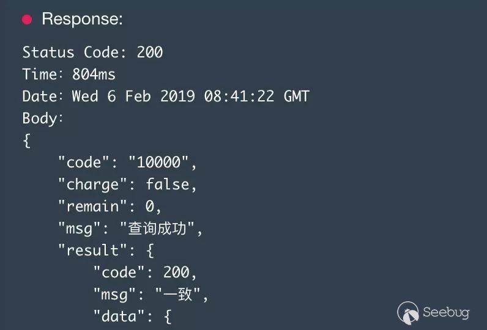Expand the "data" object brace
Viewport: 487px width, 330px height.
click(168, 317)
